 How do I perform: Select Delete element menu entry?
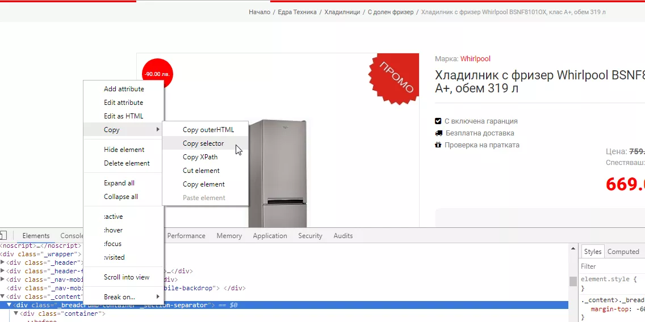tap(123, 163)
